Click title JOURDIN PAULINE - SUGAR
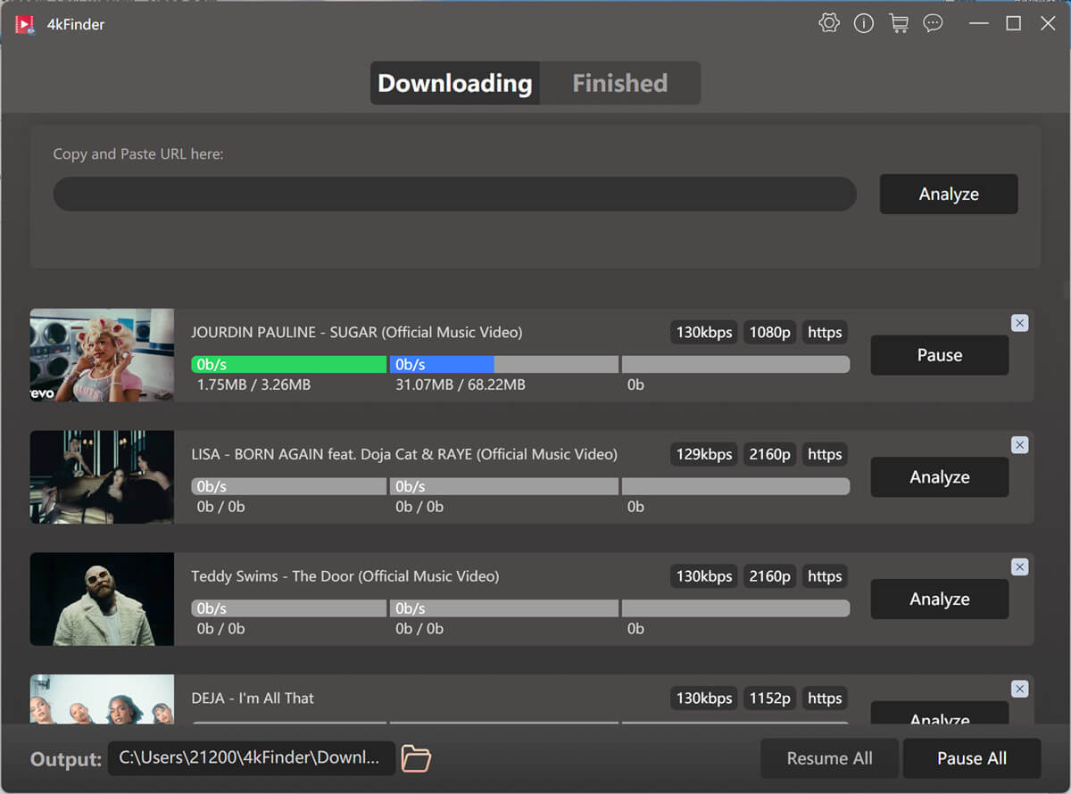 (x=357, y=332)
